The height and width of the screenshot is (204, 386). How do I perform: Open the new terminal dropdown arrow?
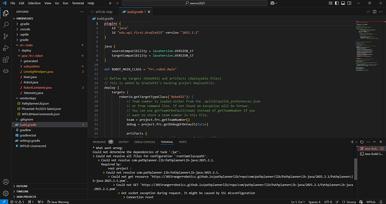[x=356, y=142]
